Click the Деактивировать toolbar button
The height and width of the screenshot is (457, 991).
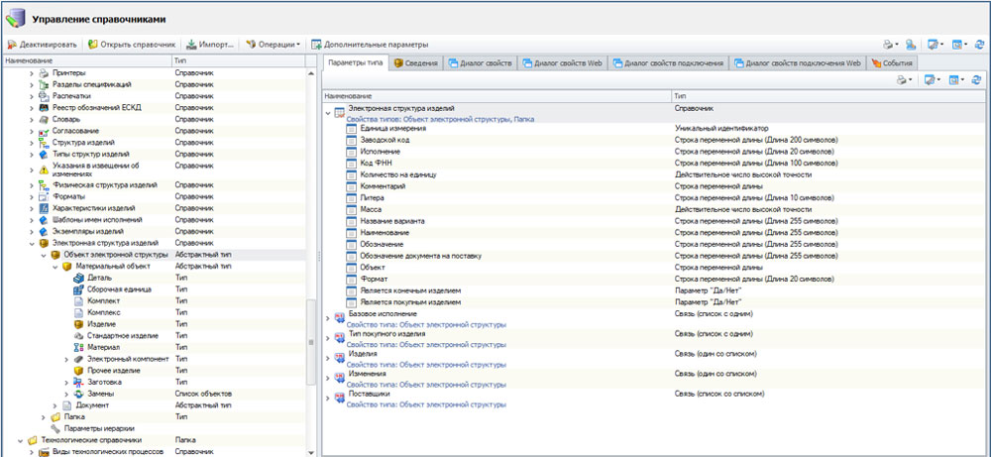[x=44, y=45]
